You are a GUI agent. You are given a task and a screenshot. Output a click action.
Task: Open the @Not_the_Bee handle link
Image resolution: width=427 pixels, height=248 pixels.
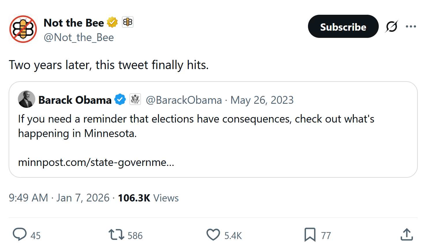[79, 38]
